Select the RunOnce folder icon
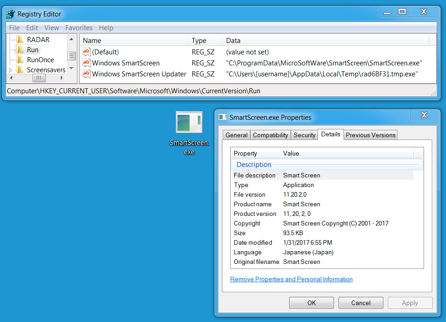 (20, 60)
